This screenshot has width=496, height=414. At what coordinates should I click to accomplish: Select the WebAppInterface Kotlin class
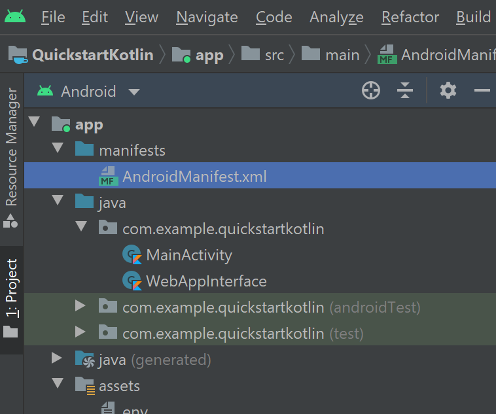[x=206, y=281]
